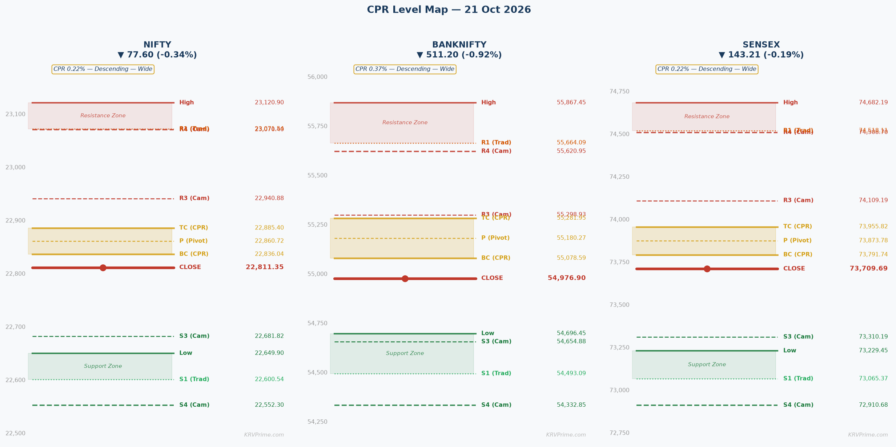Click NIFTY S4 (Cam) value 22,552.30

[x=269, y=405]
